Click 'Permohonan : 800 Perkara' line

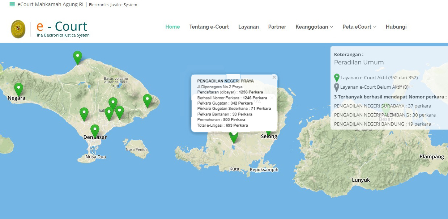pos(221,120)
